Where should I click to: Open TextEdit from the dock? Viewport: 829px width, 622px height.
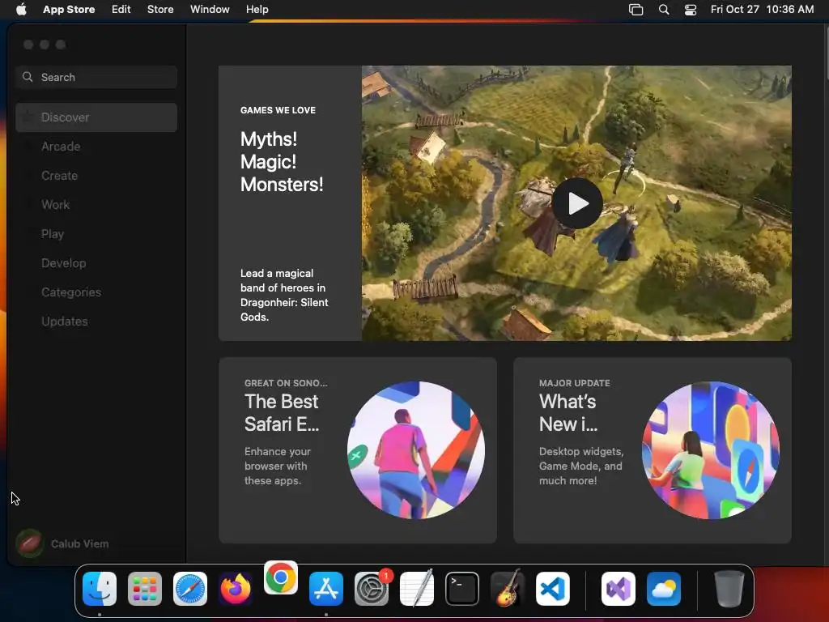tap(417, 588)
